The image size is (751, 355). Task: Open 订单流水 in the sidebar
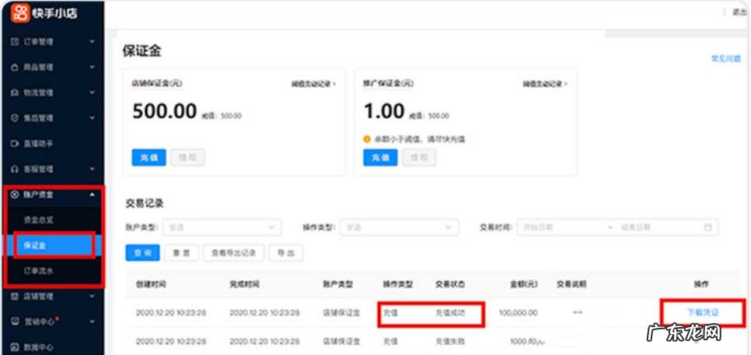click(39, 270)
